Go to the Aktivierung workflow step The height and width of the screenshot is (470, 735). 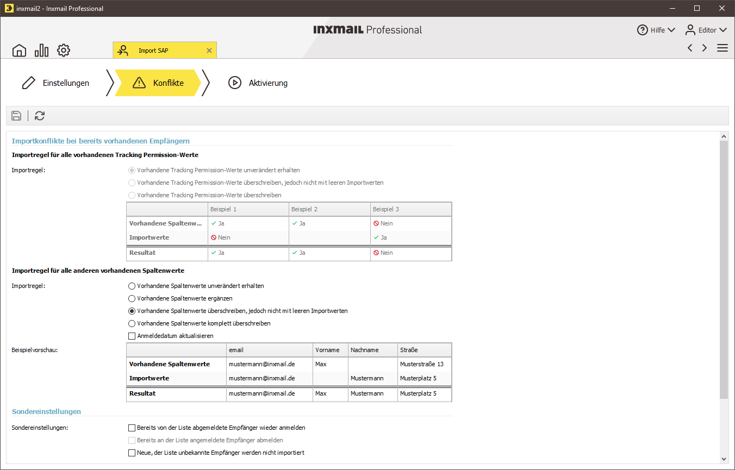[258, 83]
